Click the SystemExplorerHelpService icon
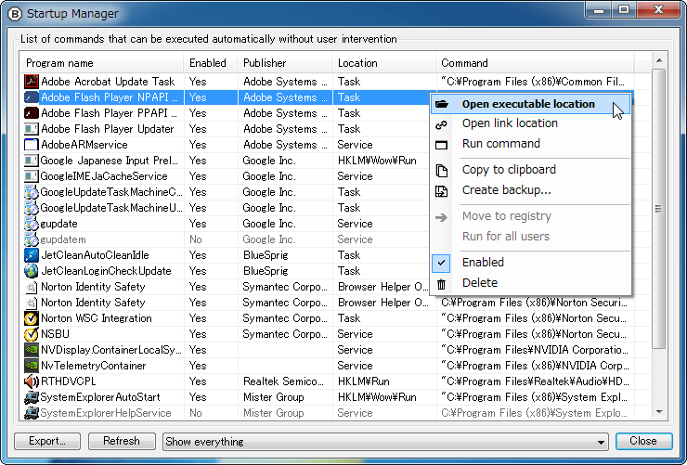Viewport: 687px width, 465px height. (x=32, y=413)
